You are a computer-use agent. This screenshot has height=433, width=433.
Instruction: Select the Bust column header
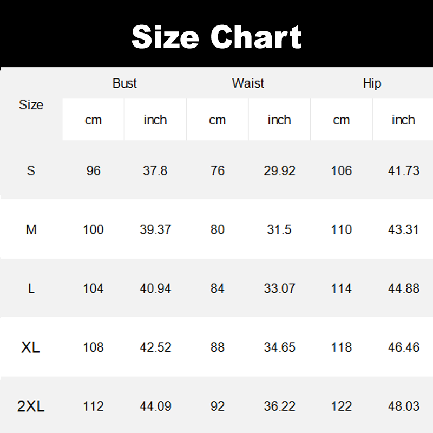pyautogui.click(x=124, y=83)
